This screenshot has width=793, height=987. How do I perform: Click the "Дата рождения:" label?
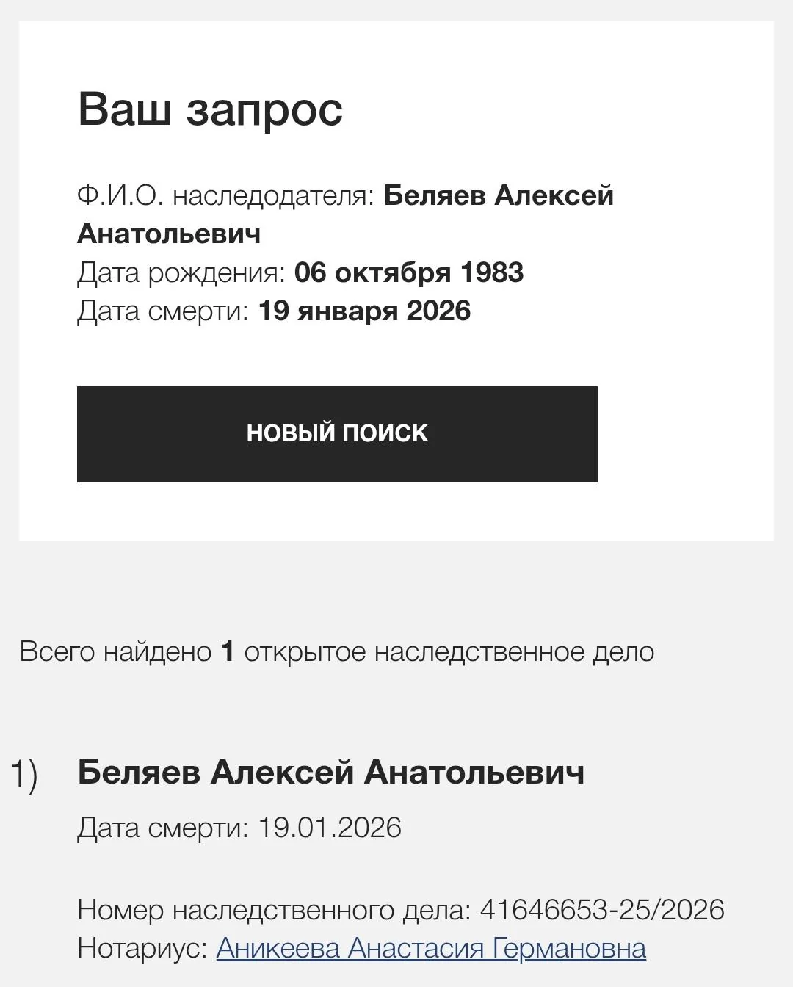click(181, 272)
